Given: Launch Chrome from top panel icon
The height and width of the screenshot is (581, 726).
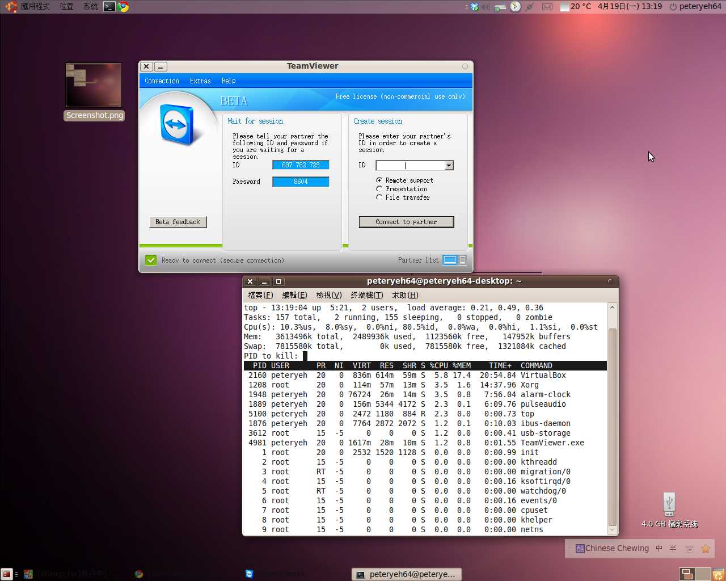Looking at the screenshot, I should [123, 7].
